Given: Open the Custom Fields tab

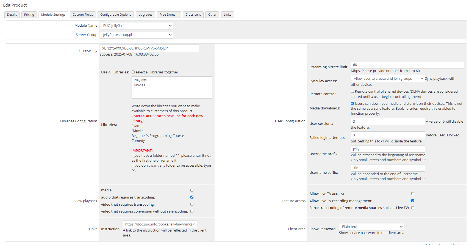Looking at the screenshot, I should coord(83,15).
